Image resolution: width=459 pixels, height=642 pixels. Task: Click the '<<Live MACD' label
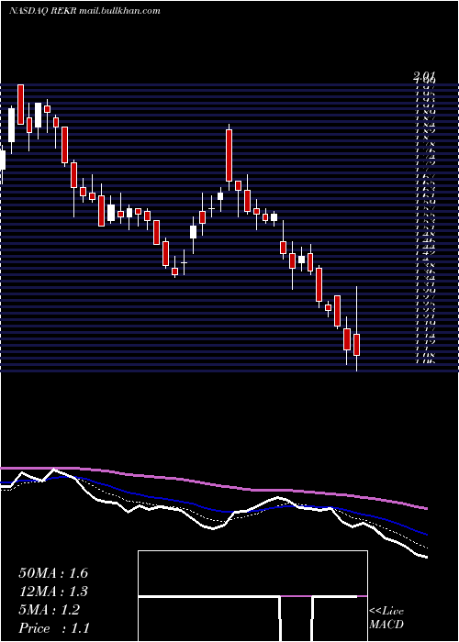(386, 618)
